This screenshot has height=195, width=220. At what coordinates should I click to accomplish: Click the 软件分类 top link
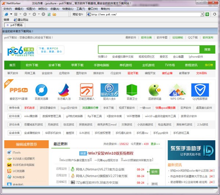pyautogui.click(x=146, y=37)
